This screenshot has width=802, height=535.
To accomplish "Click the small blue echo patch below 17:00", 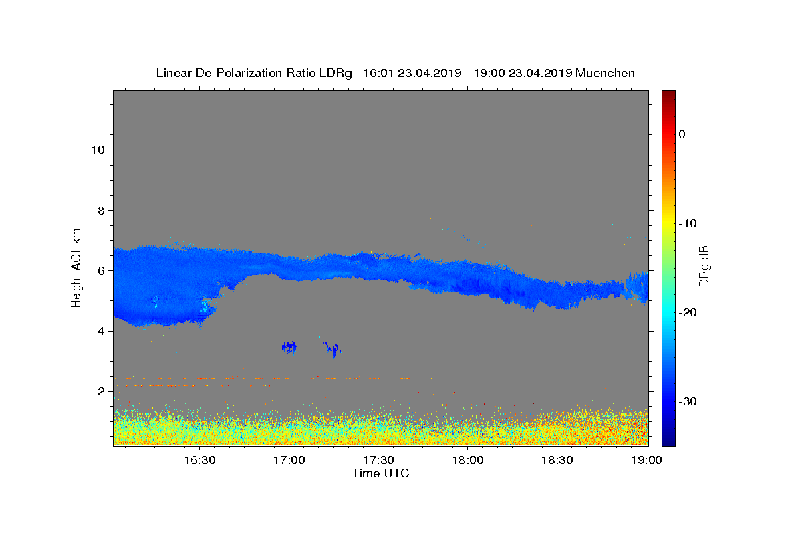I will (x=289, y=347).
